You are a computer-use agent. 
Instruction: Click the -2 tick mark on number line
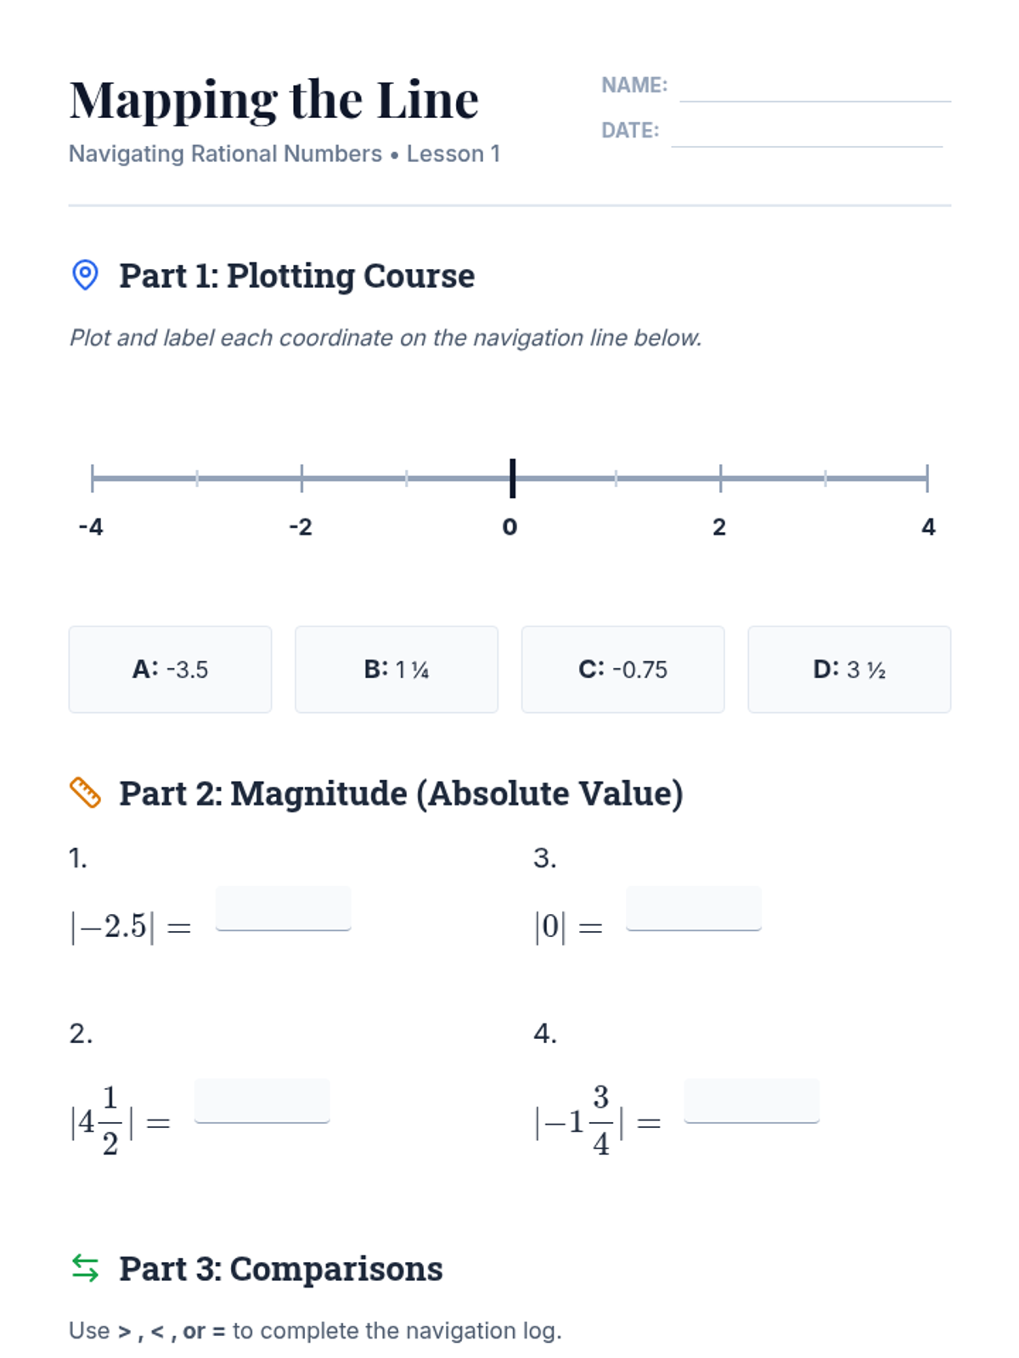tap(301, 479)
